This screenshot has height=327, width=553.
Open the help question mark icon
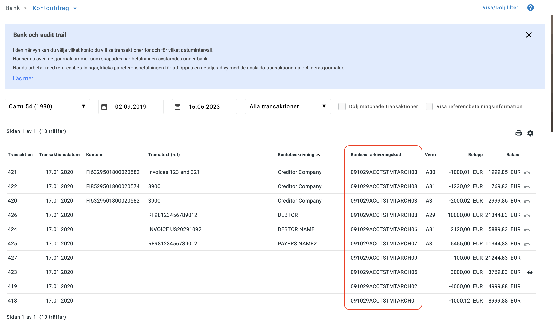(x=531, y=8)
